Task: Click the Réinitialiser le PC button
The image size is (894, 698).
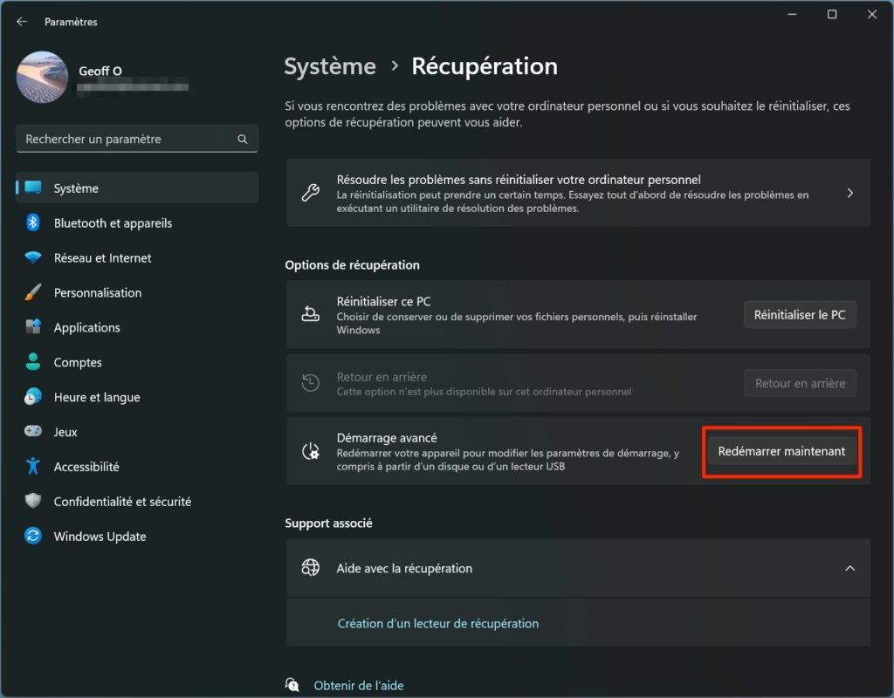Action: click(800, 315)
